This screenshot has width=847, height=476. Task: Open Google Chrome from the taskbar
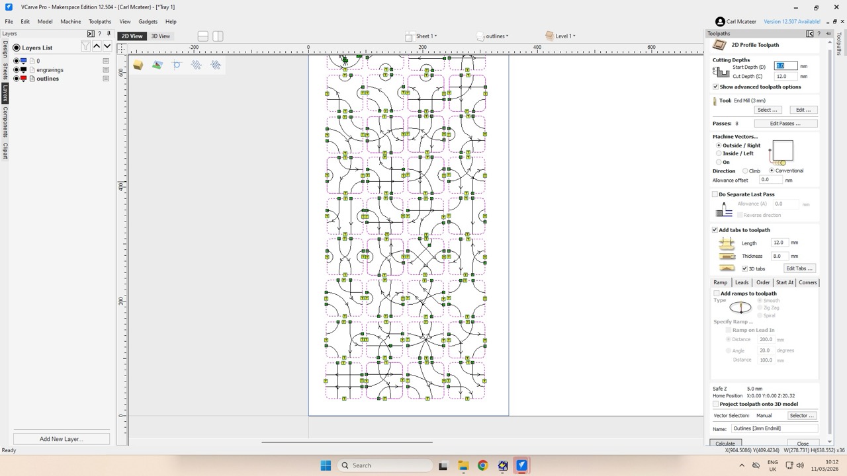point(482,465)
